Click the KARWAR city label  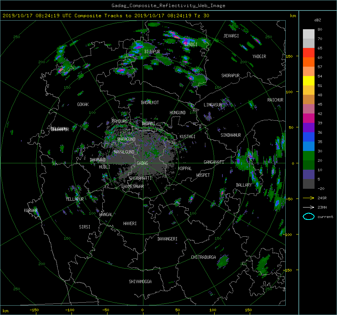click(x=31, y=210)
